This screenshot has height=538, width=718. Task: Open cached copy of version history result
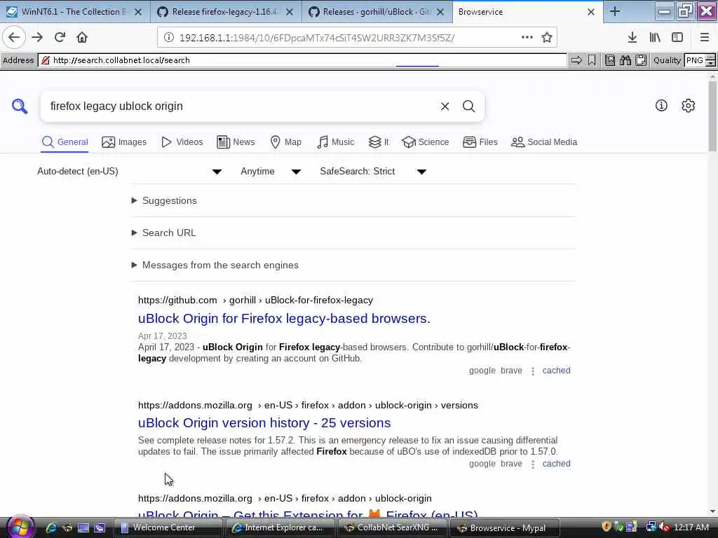tap(556, 464)
